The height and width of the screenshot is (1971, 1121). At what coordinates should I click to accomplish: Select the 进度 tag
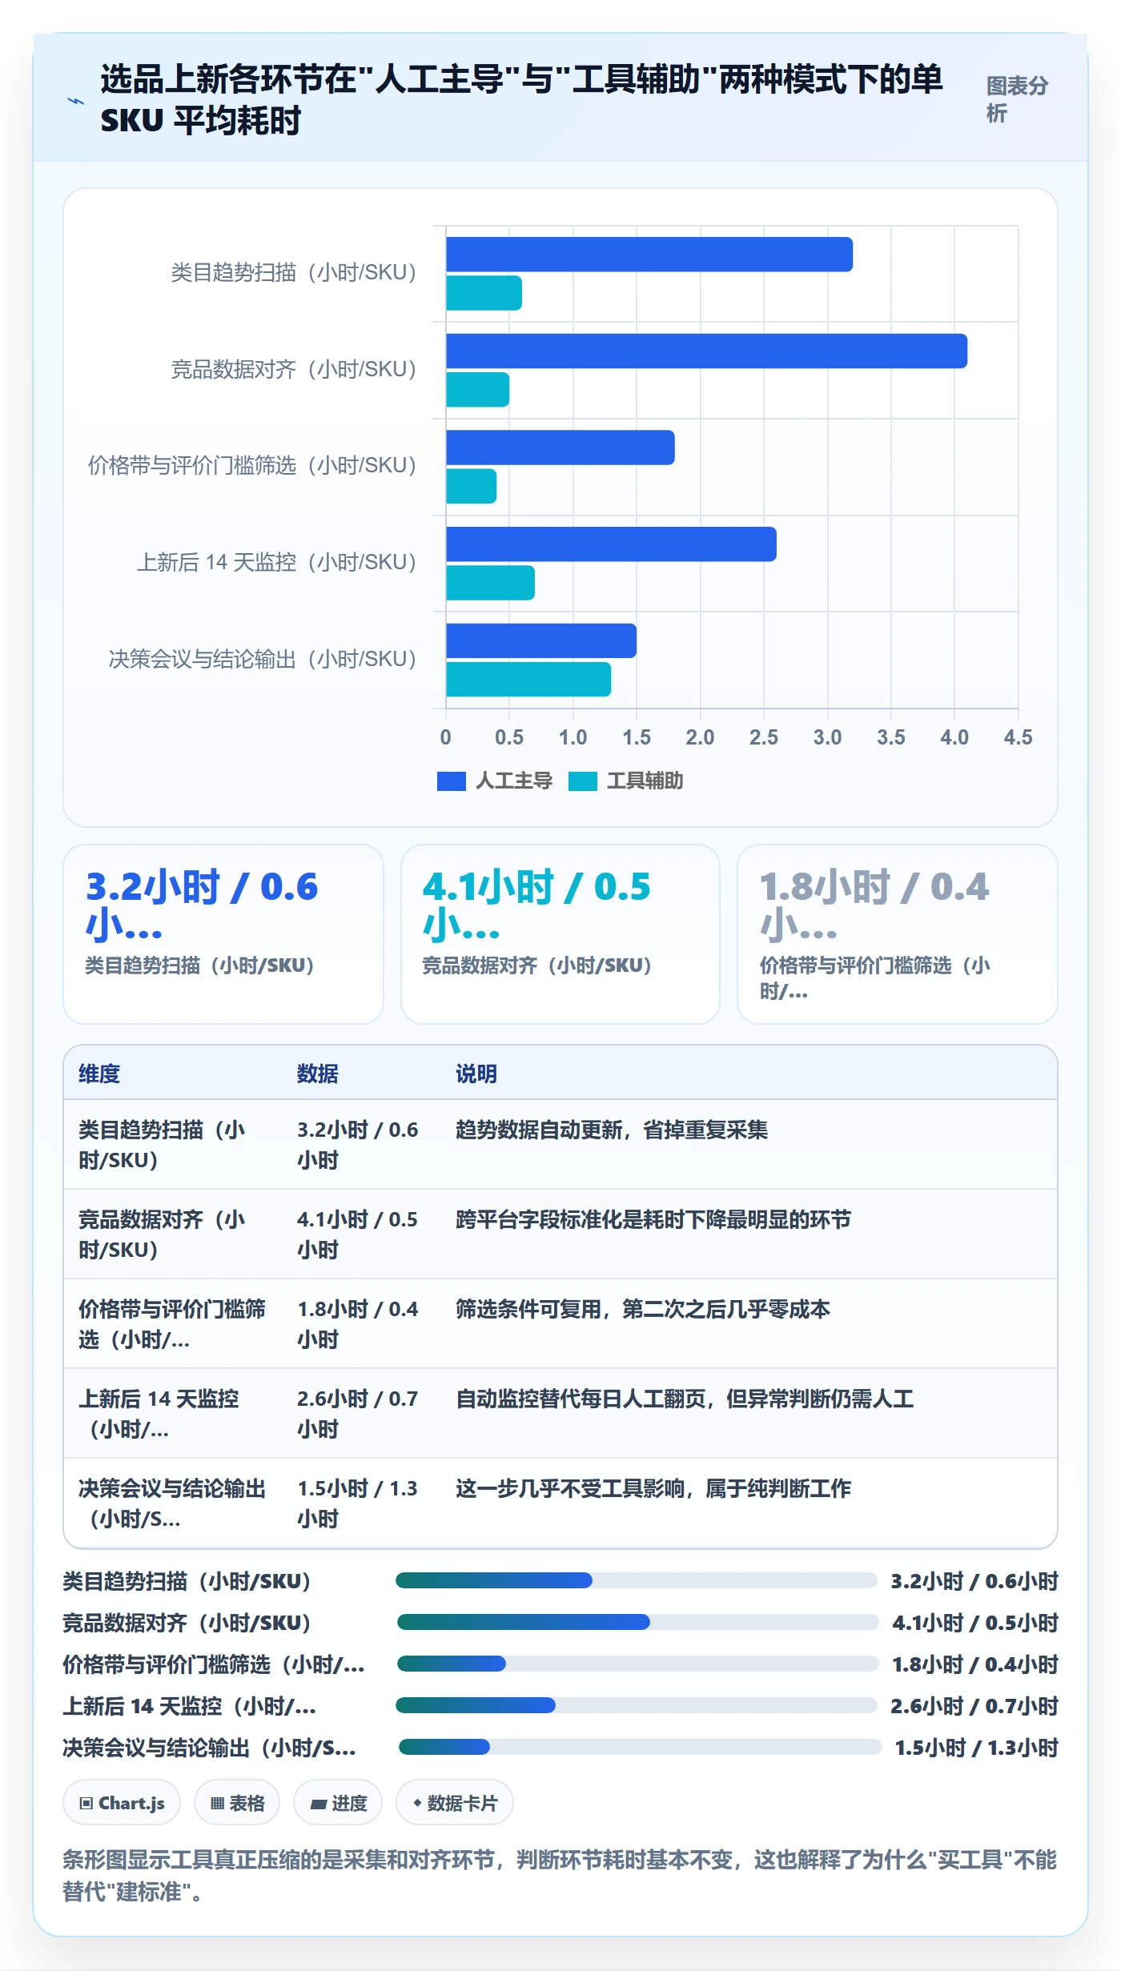coord(338,1803)
